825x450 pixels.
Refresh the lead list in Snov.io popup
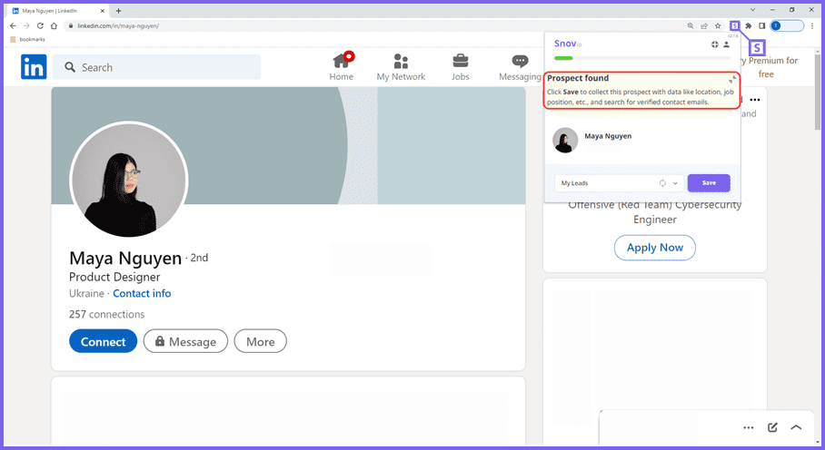pos(662,183)
